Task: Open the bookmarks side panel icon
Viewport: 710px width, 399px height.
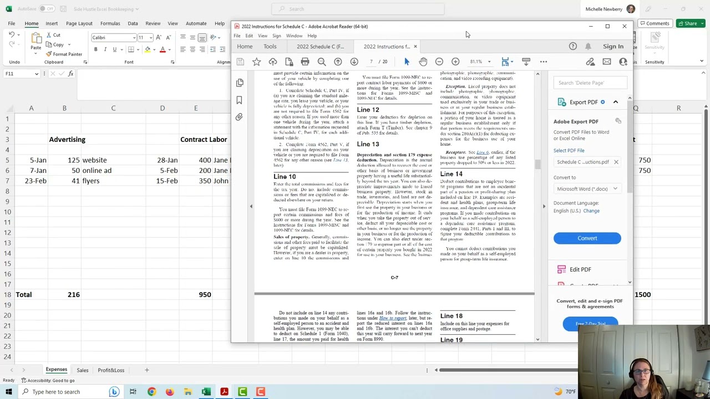Action: tap(239, 100)
